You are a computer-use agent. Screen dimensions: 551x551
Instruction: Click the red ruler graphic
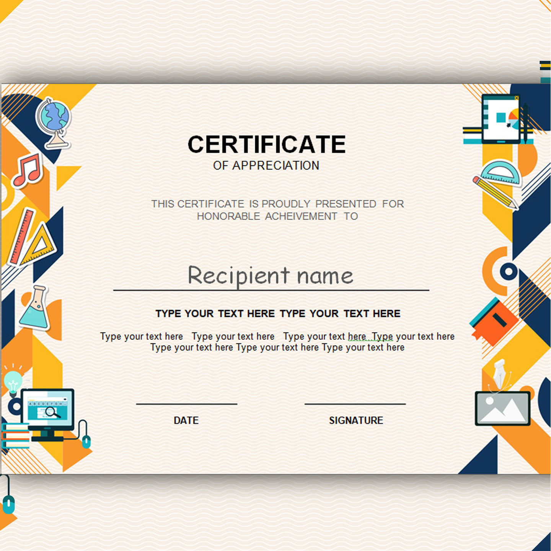(x=22, y=237)
